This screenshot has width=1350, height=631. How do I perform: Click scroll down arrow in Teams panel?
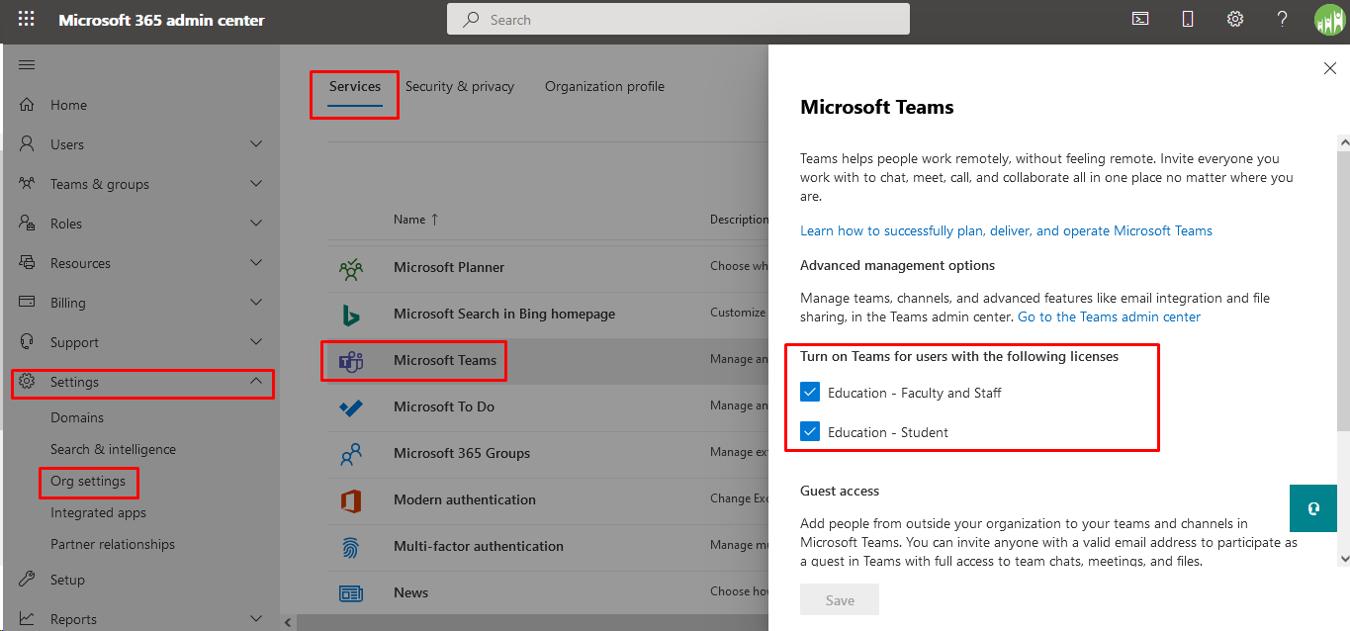point(1343,559)
